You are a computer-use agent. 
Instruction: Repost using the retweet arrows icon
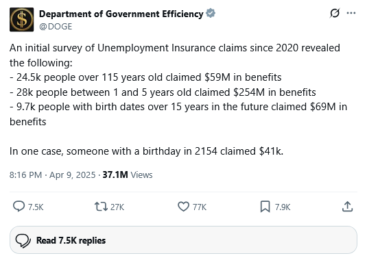click(x=101, y=207)
